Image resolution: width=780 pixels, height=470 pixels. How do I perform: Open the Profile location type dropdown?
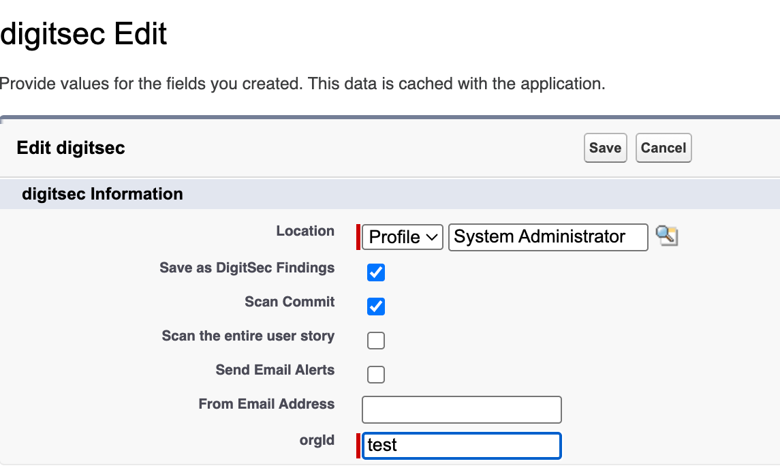pos(403,237)
